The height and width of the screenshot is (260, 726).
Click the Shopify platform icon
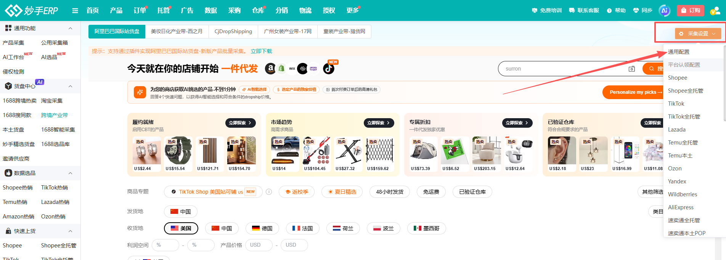point(281,69)
